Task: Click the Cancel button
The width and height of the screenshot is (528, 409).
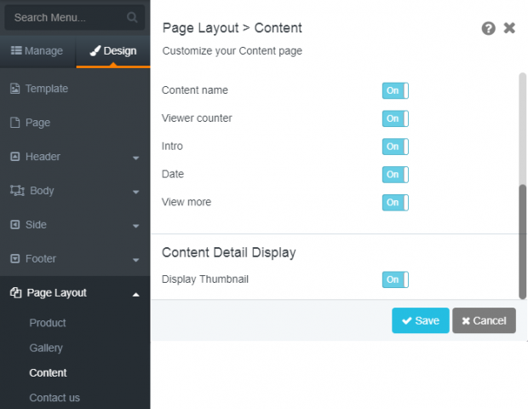Action: [x=484, y=320]
